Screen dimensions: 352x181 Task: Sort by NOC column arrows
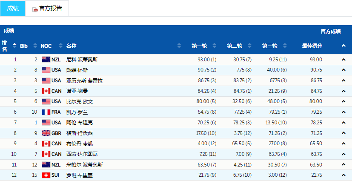pyautogui.click(x=60, y=46)
